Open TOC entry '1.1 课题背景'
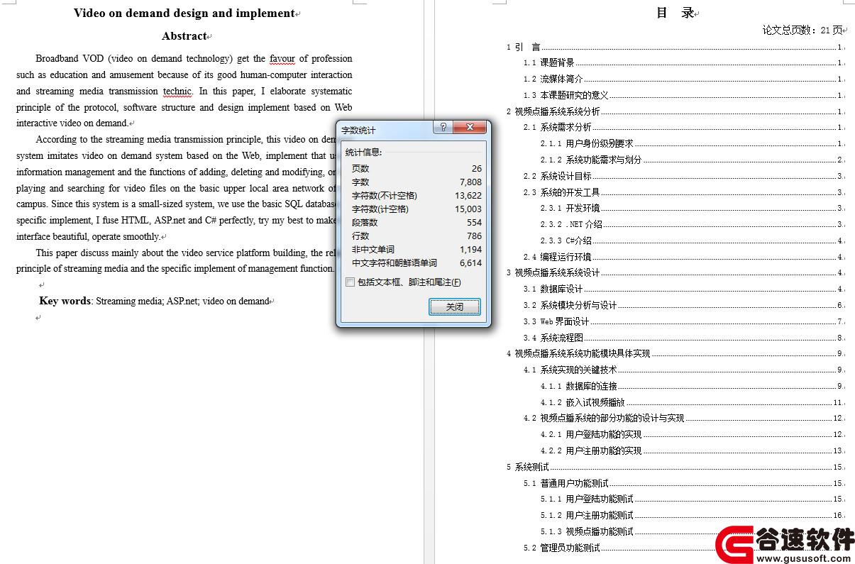Viewport: 855px width, 564px height. click(x=683, y=63)
